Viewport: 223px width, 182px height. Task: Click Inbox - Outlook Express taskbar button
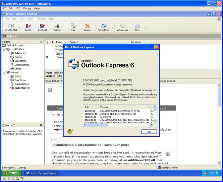pyautogui.click(x=41, y=173)
